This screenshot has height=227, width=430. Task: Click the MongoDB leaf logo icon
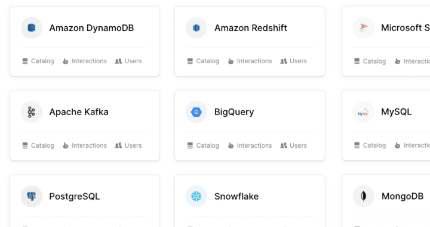(363, 197)
